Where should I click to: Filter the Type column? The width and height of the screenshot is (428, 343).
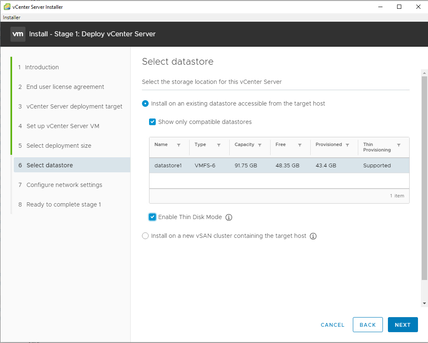[219, 145]
